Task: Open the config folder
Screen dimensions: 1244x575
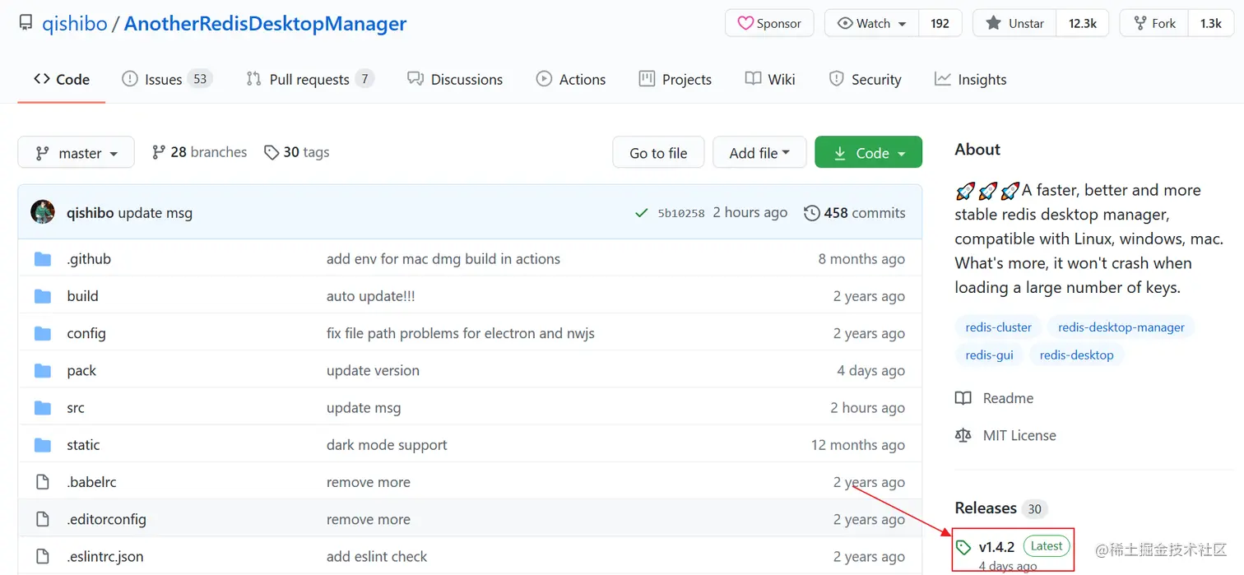Action: [x=86, y=333]
